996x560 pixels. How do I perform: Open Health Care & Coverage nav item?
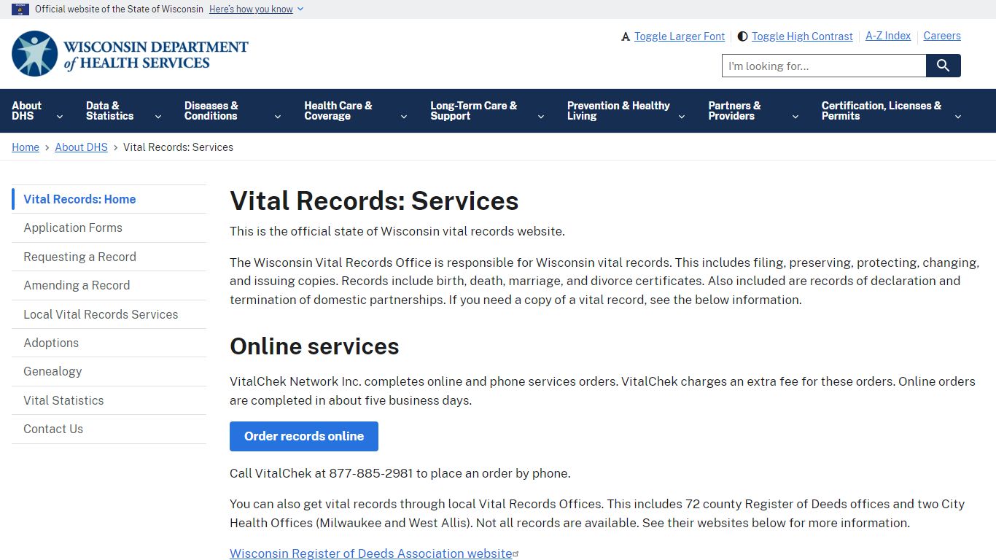point(338,111)
